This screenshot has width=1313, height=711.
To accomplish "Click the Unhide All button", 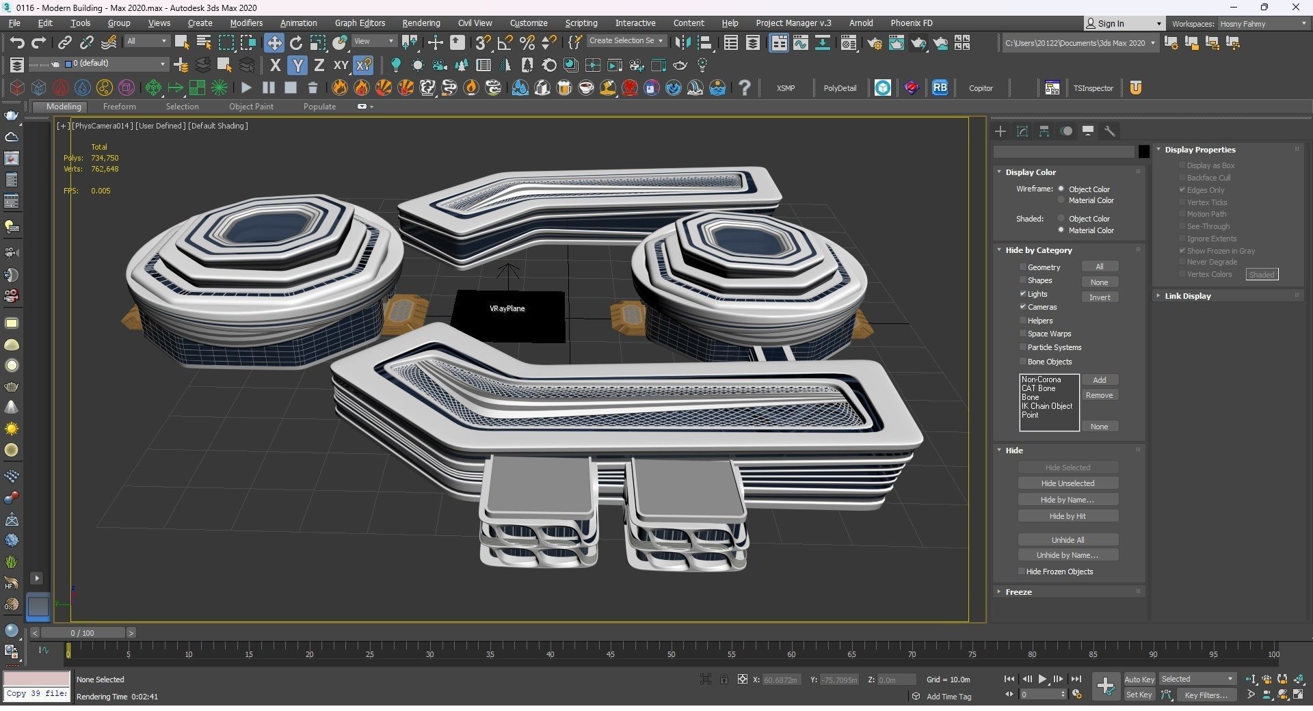I will click(x=1067, y=540).
